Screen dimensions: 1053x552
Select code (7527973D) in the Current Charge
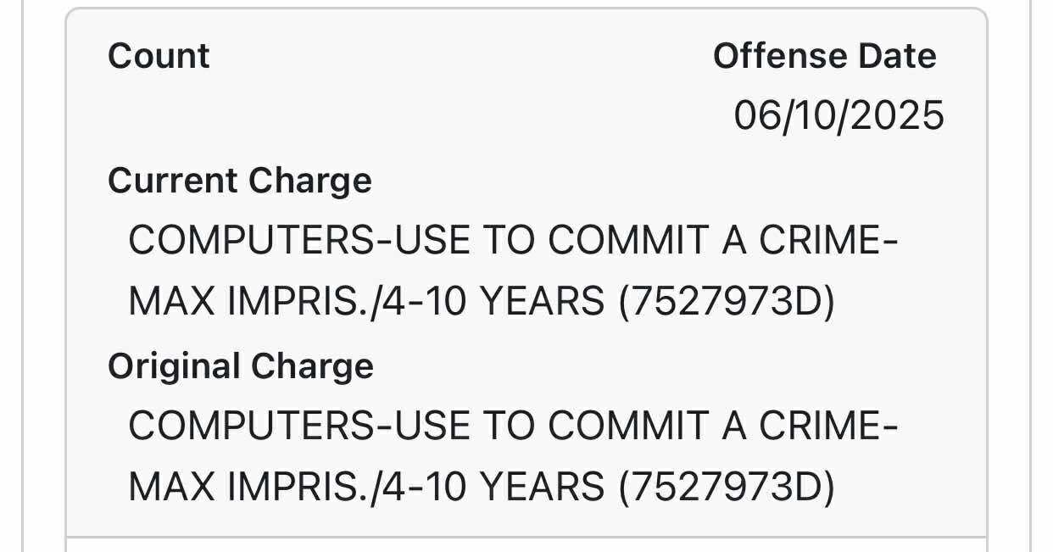pos(727,302)
